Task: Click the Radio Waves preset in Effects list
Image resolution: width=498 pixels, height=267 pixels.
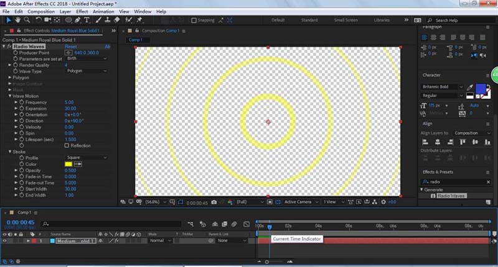Action: (x=451, y=196)
